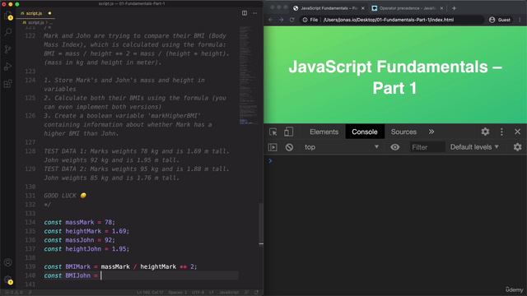The width and height of the screenshot is (527, 296).
Task: Click line number 133 in gutter
Action: 30,213
